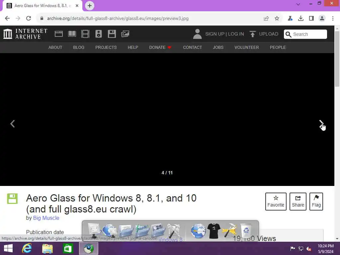Click the browser back arrow
Image resolution: width=340 pixels, height=255 pixels.
click(7, 18)
